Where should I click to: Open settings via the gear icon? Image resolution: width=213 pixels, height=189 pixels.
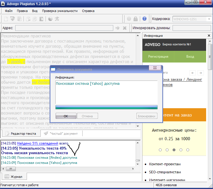tap(129, 19)
